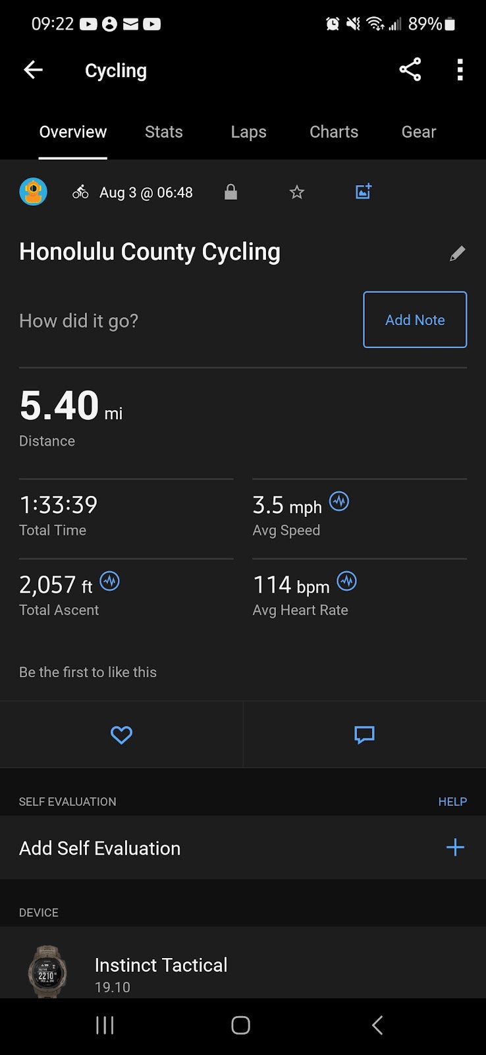Expand Add Self Evaluation with the plus

[x=455, y=847]
